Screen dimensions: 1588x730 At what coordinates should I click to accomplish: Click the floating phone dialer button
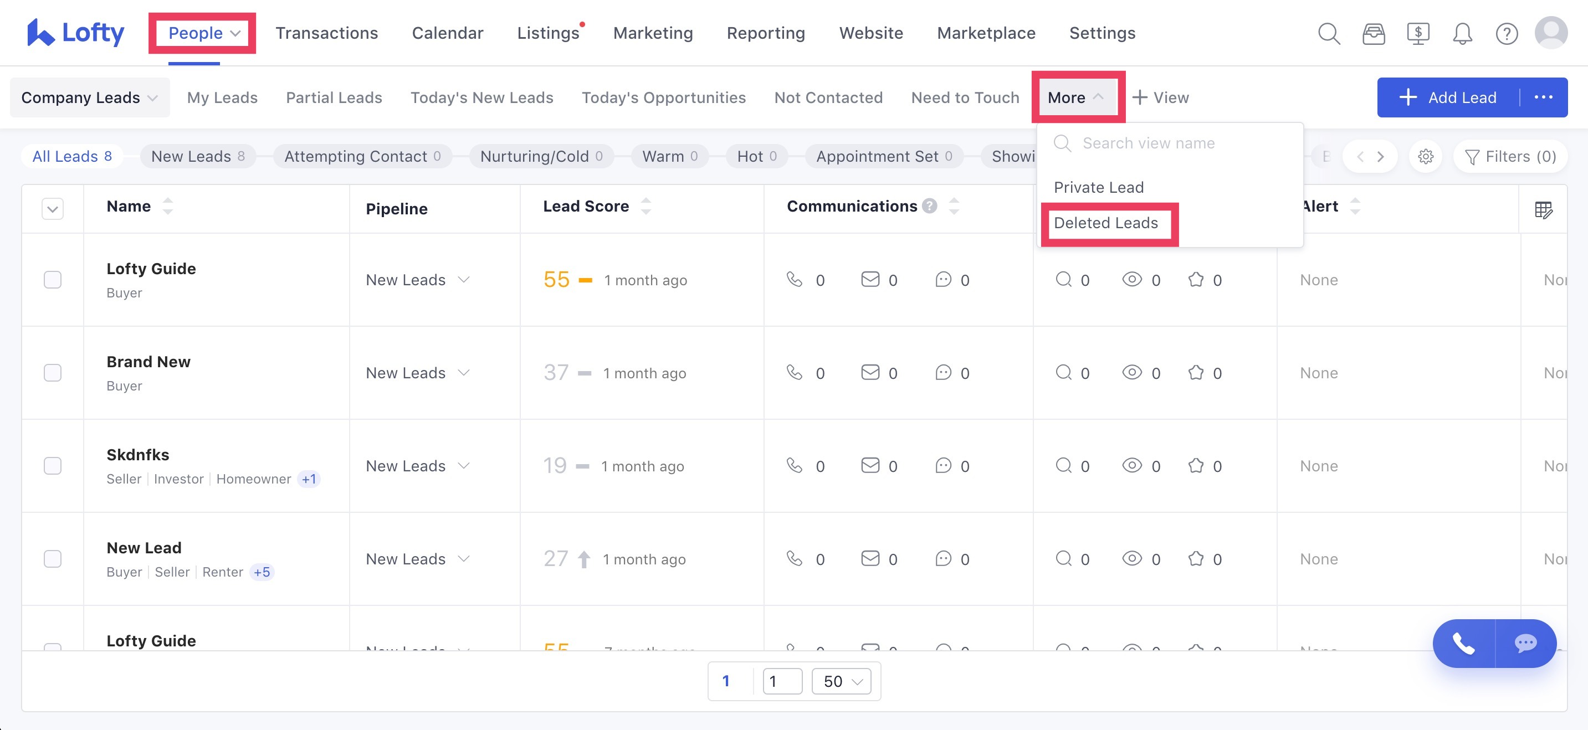coord(1463,643)
